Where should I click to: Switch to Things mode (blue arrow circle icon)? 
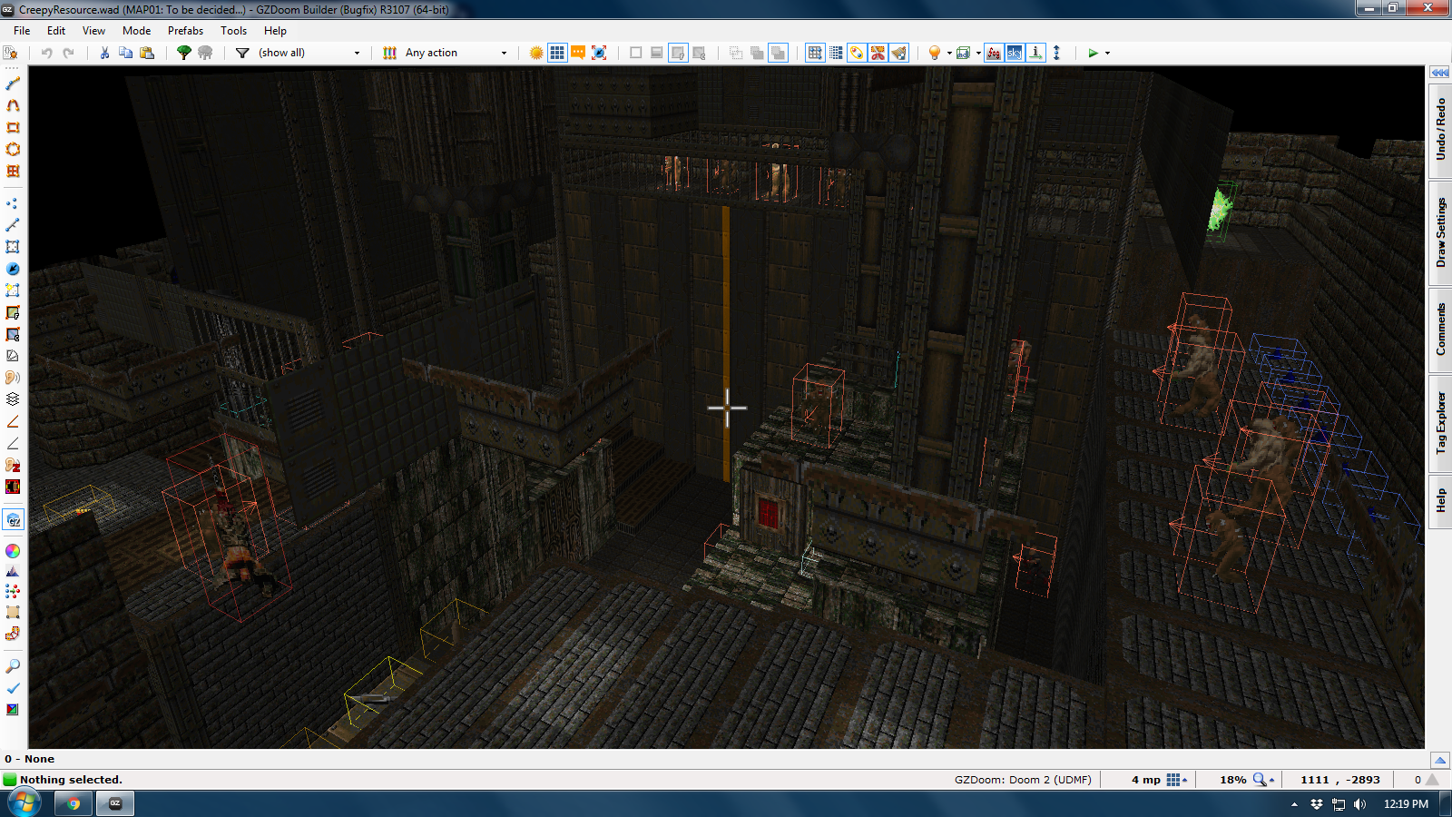click(x=13, y=269)
